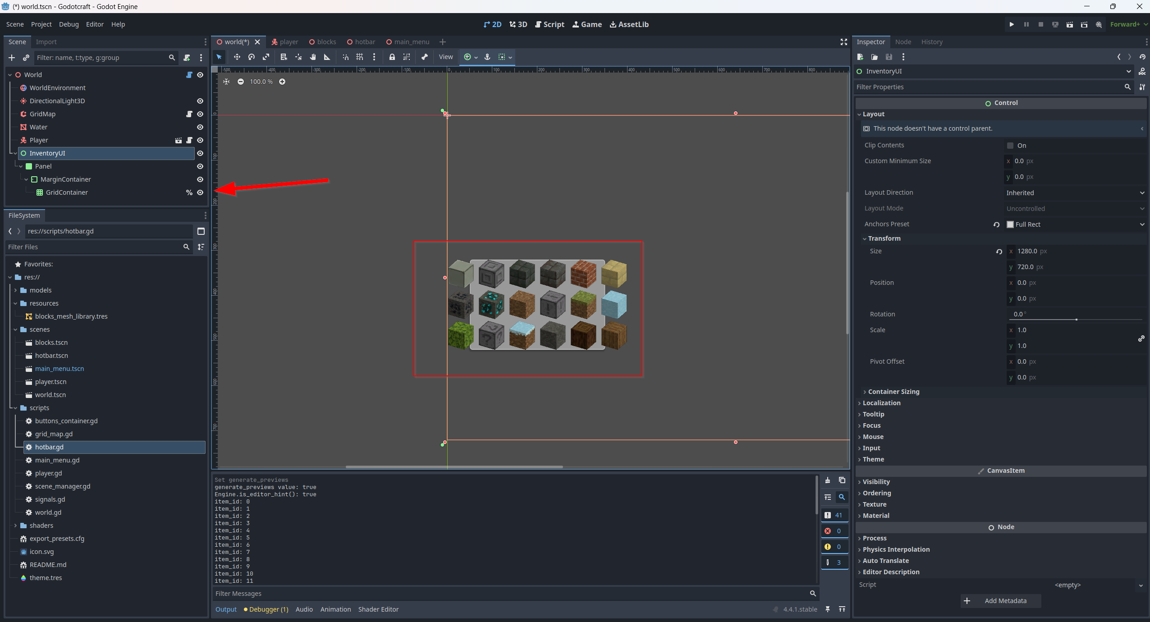Viewport: 1150px width, 622px height.
Task: Toggle visibility of GridContainer node
Action: (200, 192)
